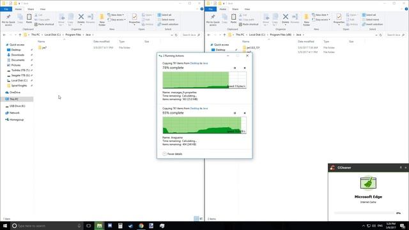409x230 pixels.
Task: Pause the 78% complete copy operation
Action: point(235,68)
